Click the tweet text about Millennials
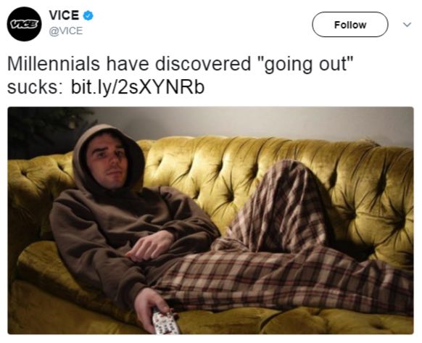 (x=181, y=75)
